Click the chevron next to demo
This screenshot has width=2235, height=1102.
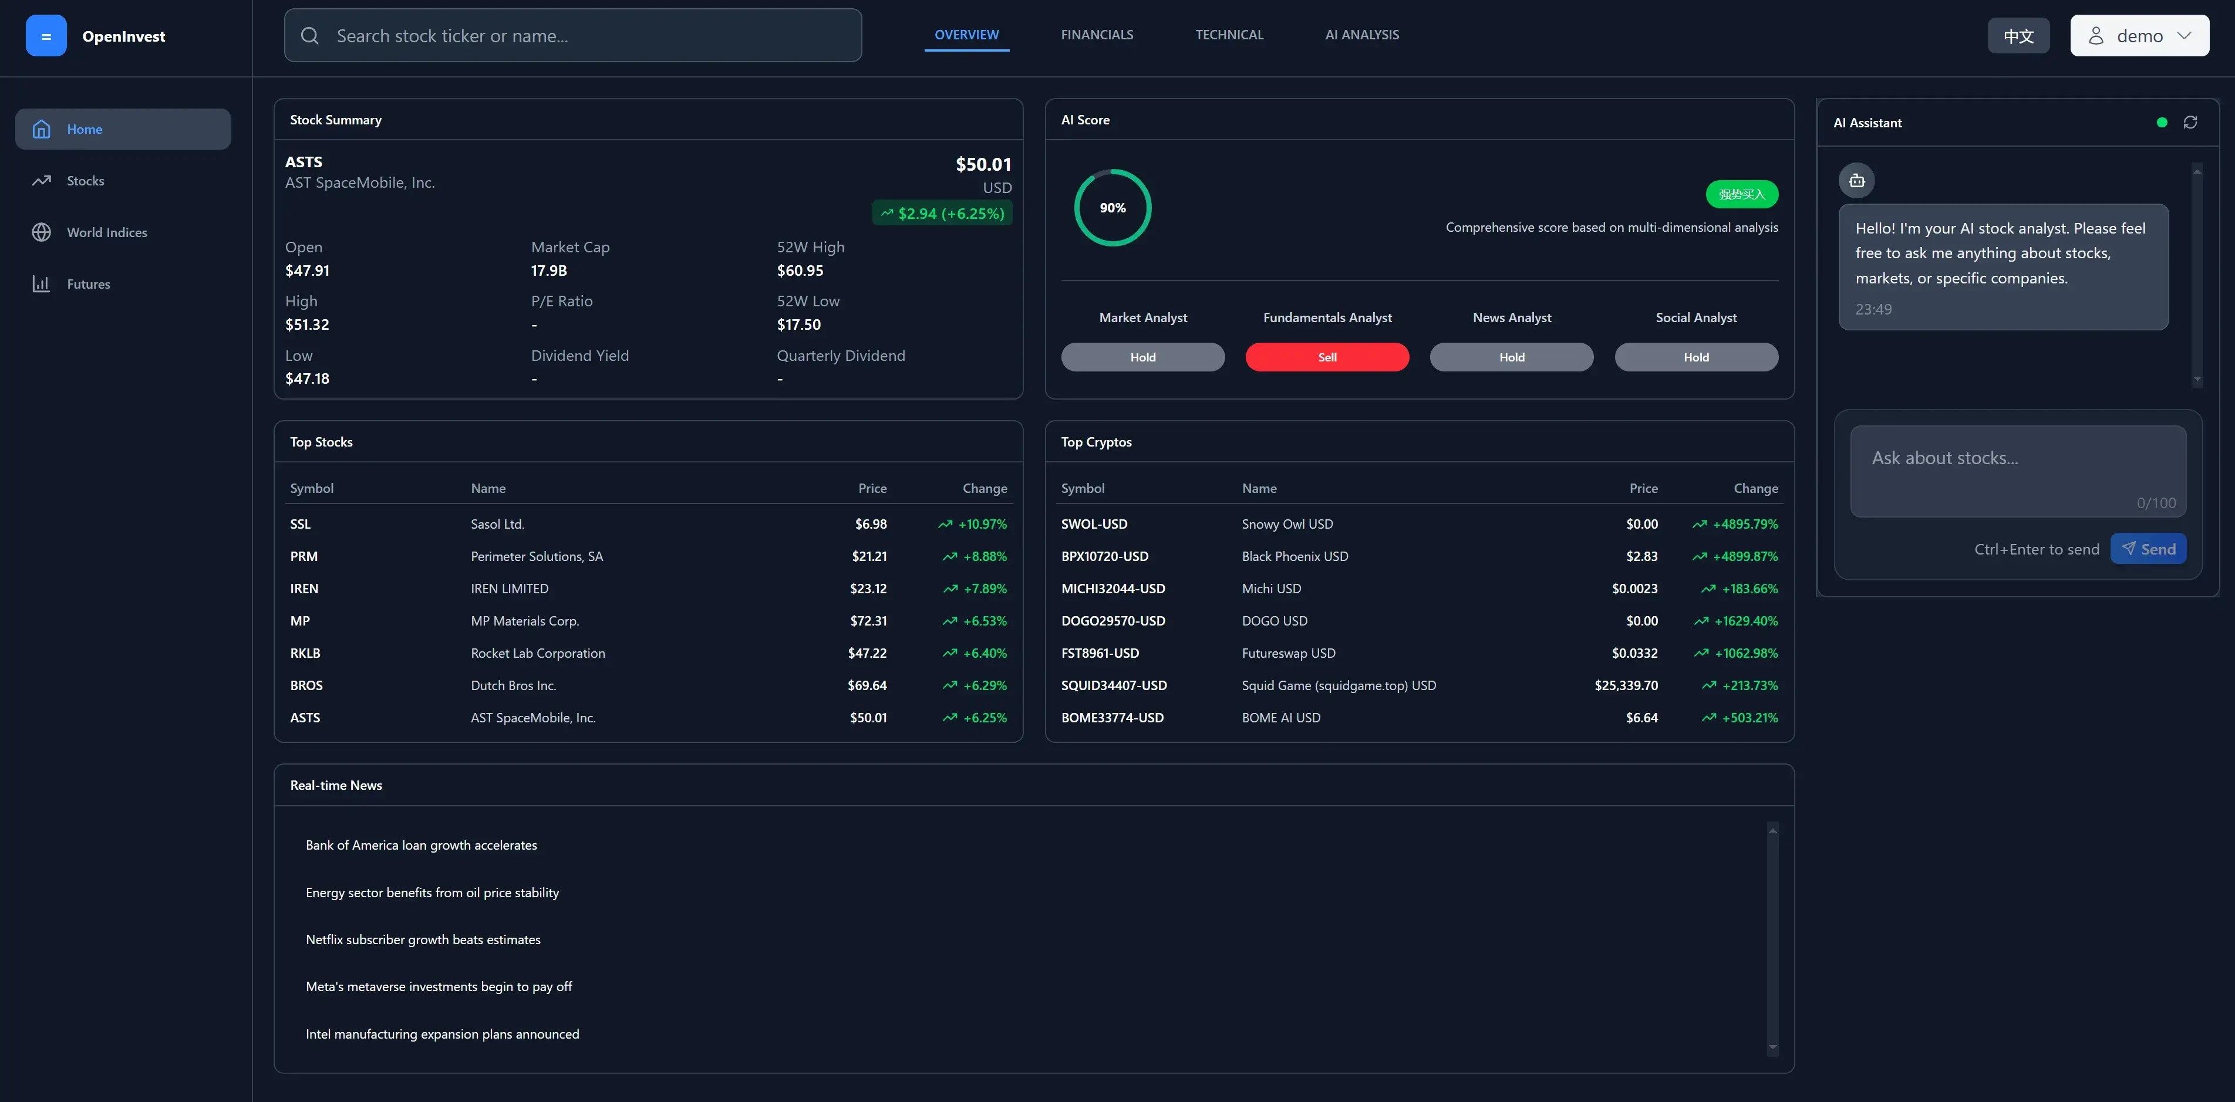2184,36
